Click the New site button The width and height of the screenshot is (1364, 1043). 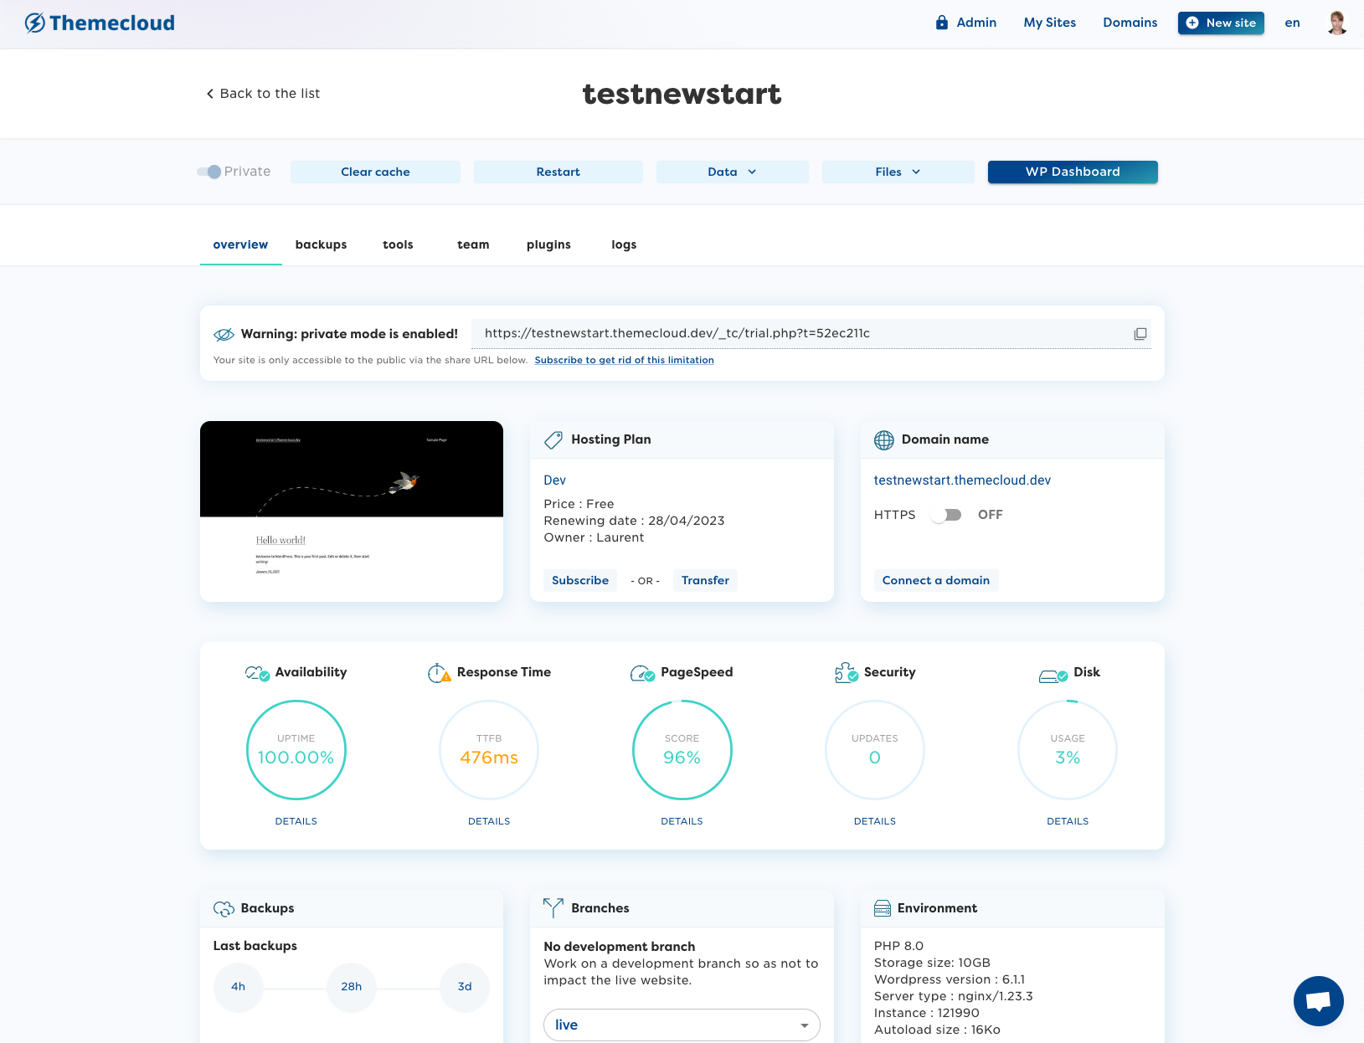click(x=1221, y=23)
